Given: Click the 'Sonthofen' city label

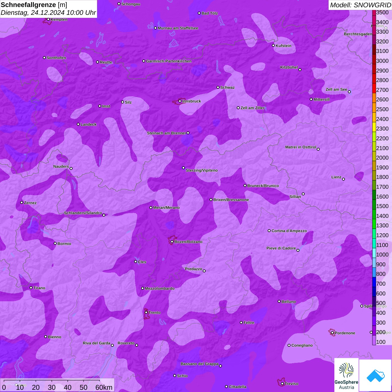Looking at the screenshot, I should (56, 58).
